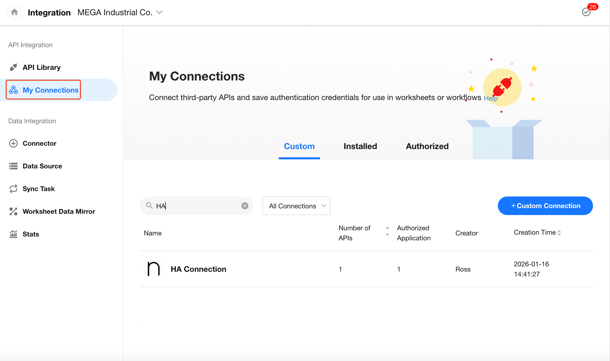Sort by Creation Time column
Screen dimensions: 610x361
point(559,233)
